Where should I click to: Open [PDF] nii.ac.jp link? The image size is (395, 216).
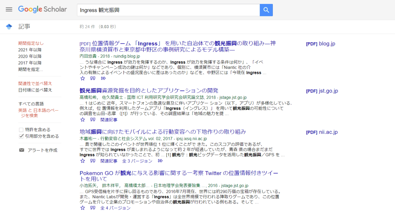click(322, 132)
